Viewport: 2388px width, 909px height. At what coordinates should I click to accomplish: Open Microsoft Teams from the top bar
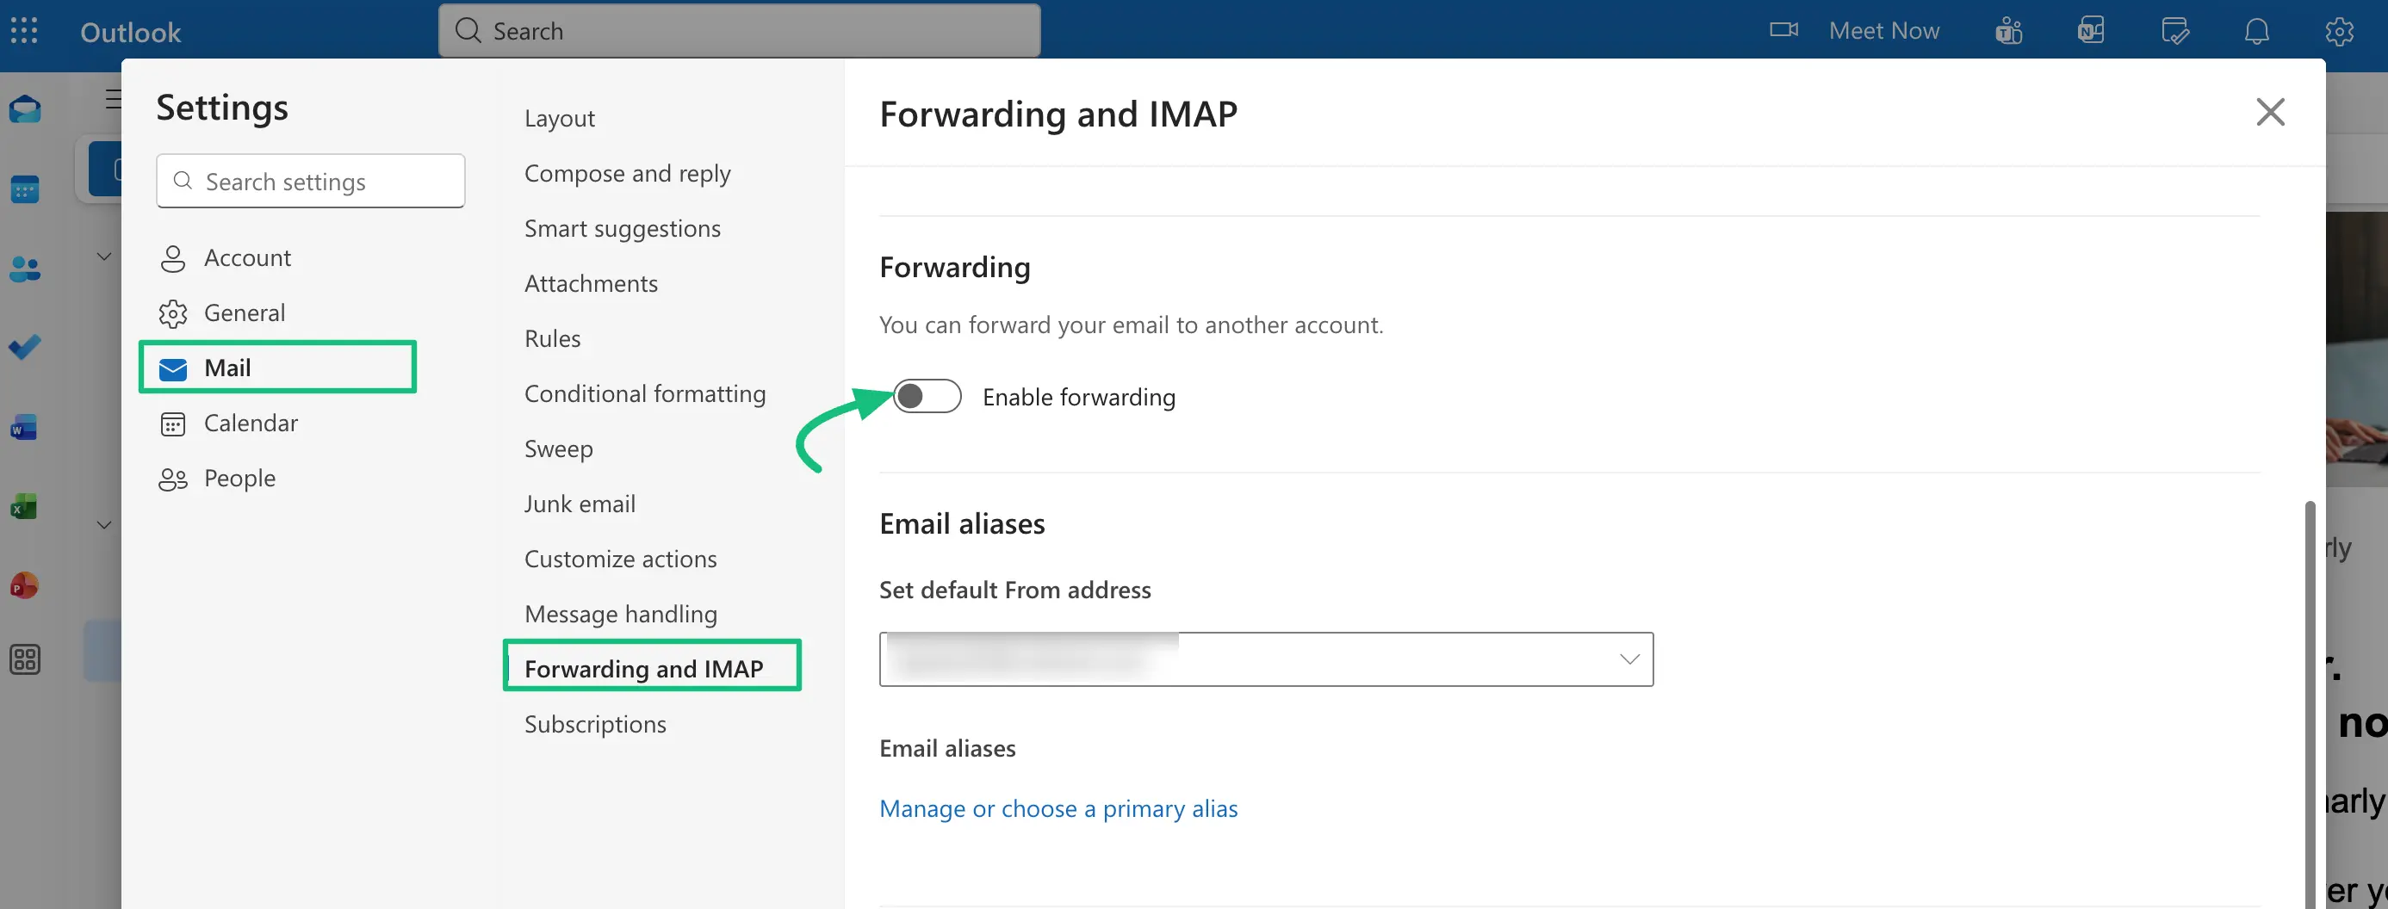[2008, 31]
